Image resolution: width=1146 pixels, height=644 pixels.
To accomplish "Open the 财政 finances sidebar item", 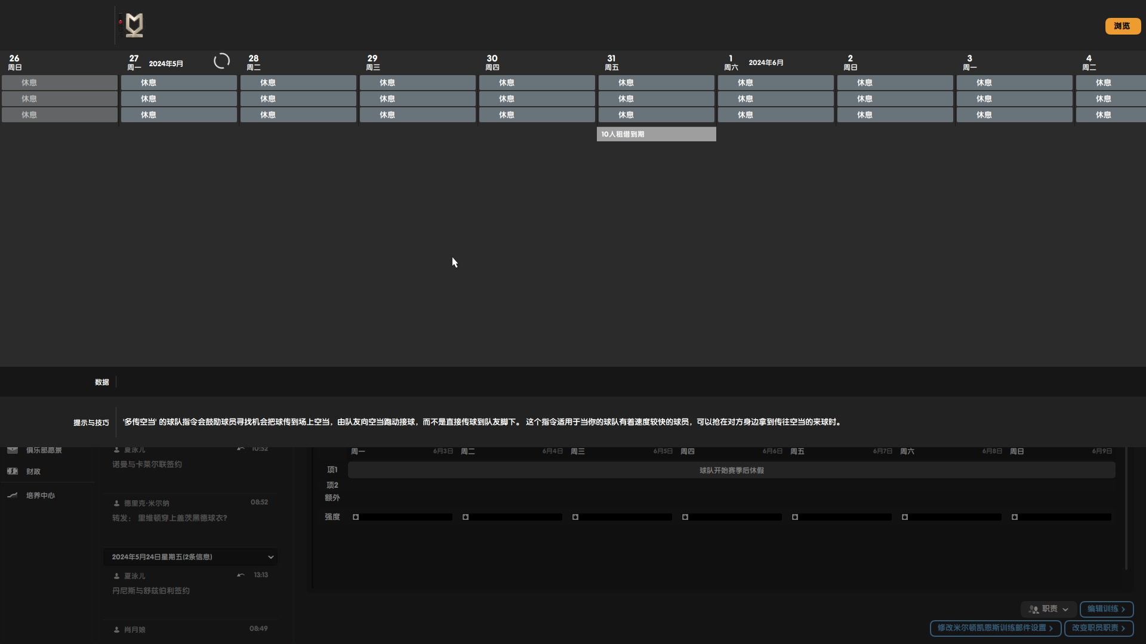I will (33, 472).
